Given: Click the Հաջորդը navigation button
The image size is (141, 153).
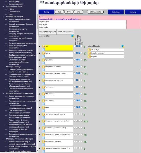Looking at the screenshot, I should [133, 12].
